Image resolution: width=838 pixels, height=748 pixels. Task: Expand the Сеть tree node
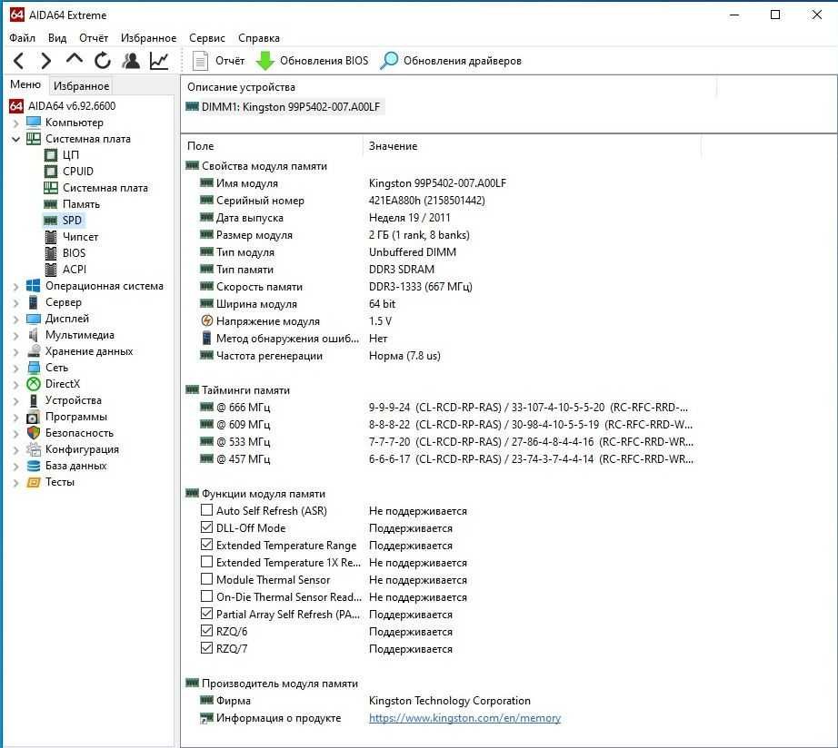(15, 369)
